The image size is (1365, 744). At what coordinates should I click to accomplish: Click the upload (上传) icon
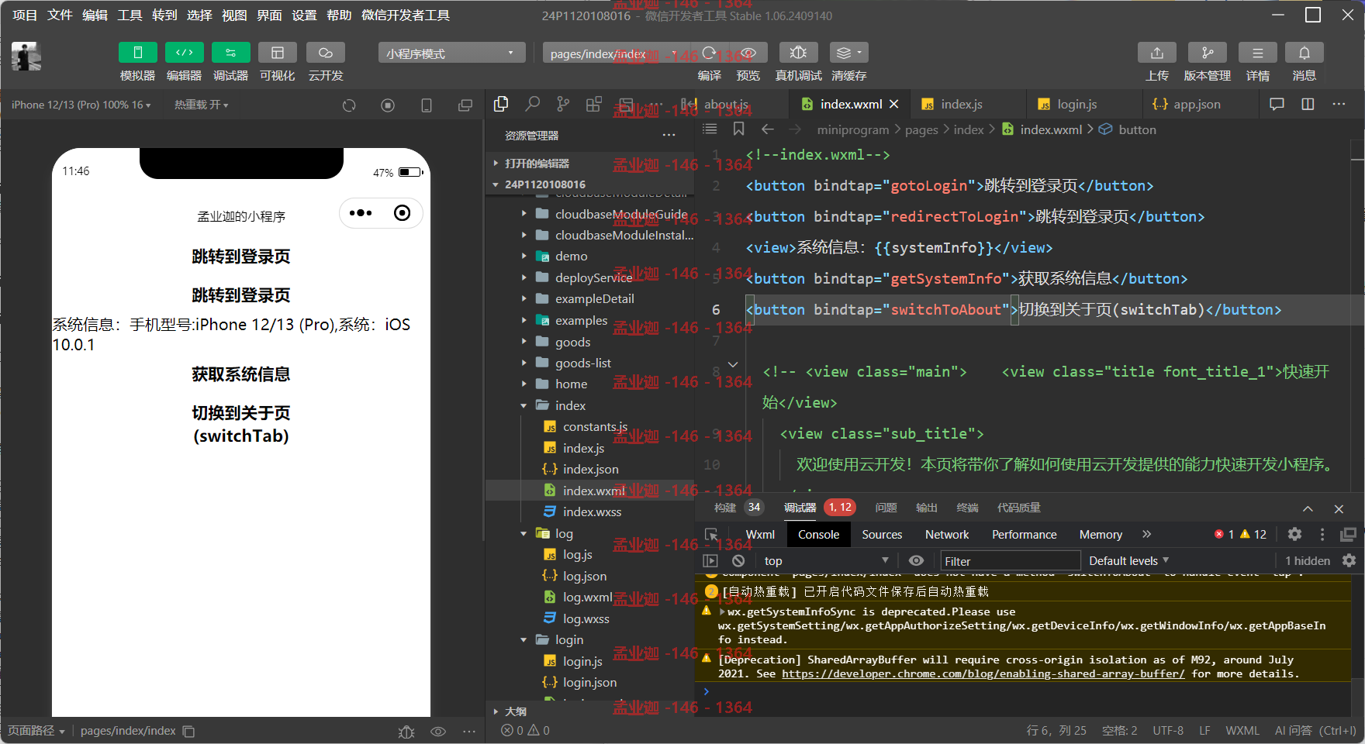1157,53
